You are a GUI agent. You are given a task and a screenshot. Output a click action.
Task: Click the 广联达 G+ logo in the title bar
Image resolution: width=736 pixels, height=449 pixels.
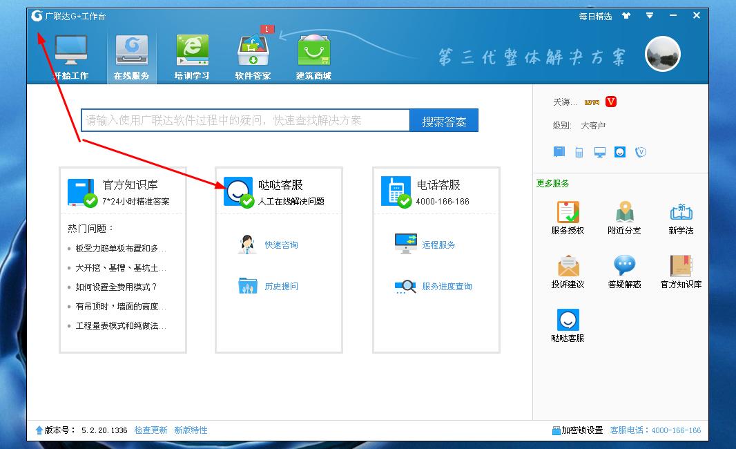(37, 16)
